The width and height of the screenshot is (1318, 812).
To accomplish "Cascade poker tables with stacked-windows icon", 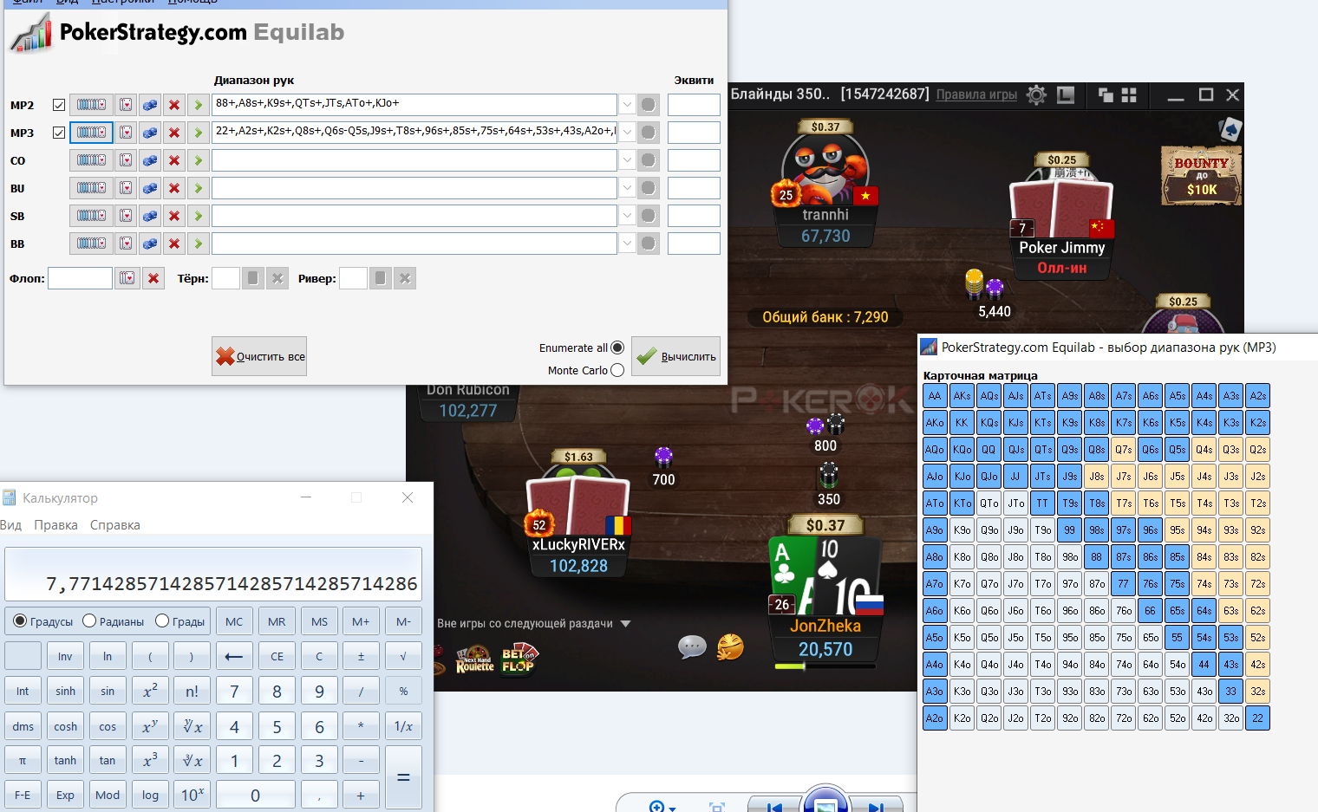I will pyautogui.click(x=1106, y=94).
